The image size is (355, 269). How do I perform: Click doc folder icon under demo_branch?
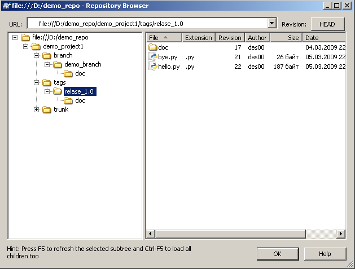[68, 73]
